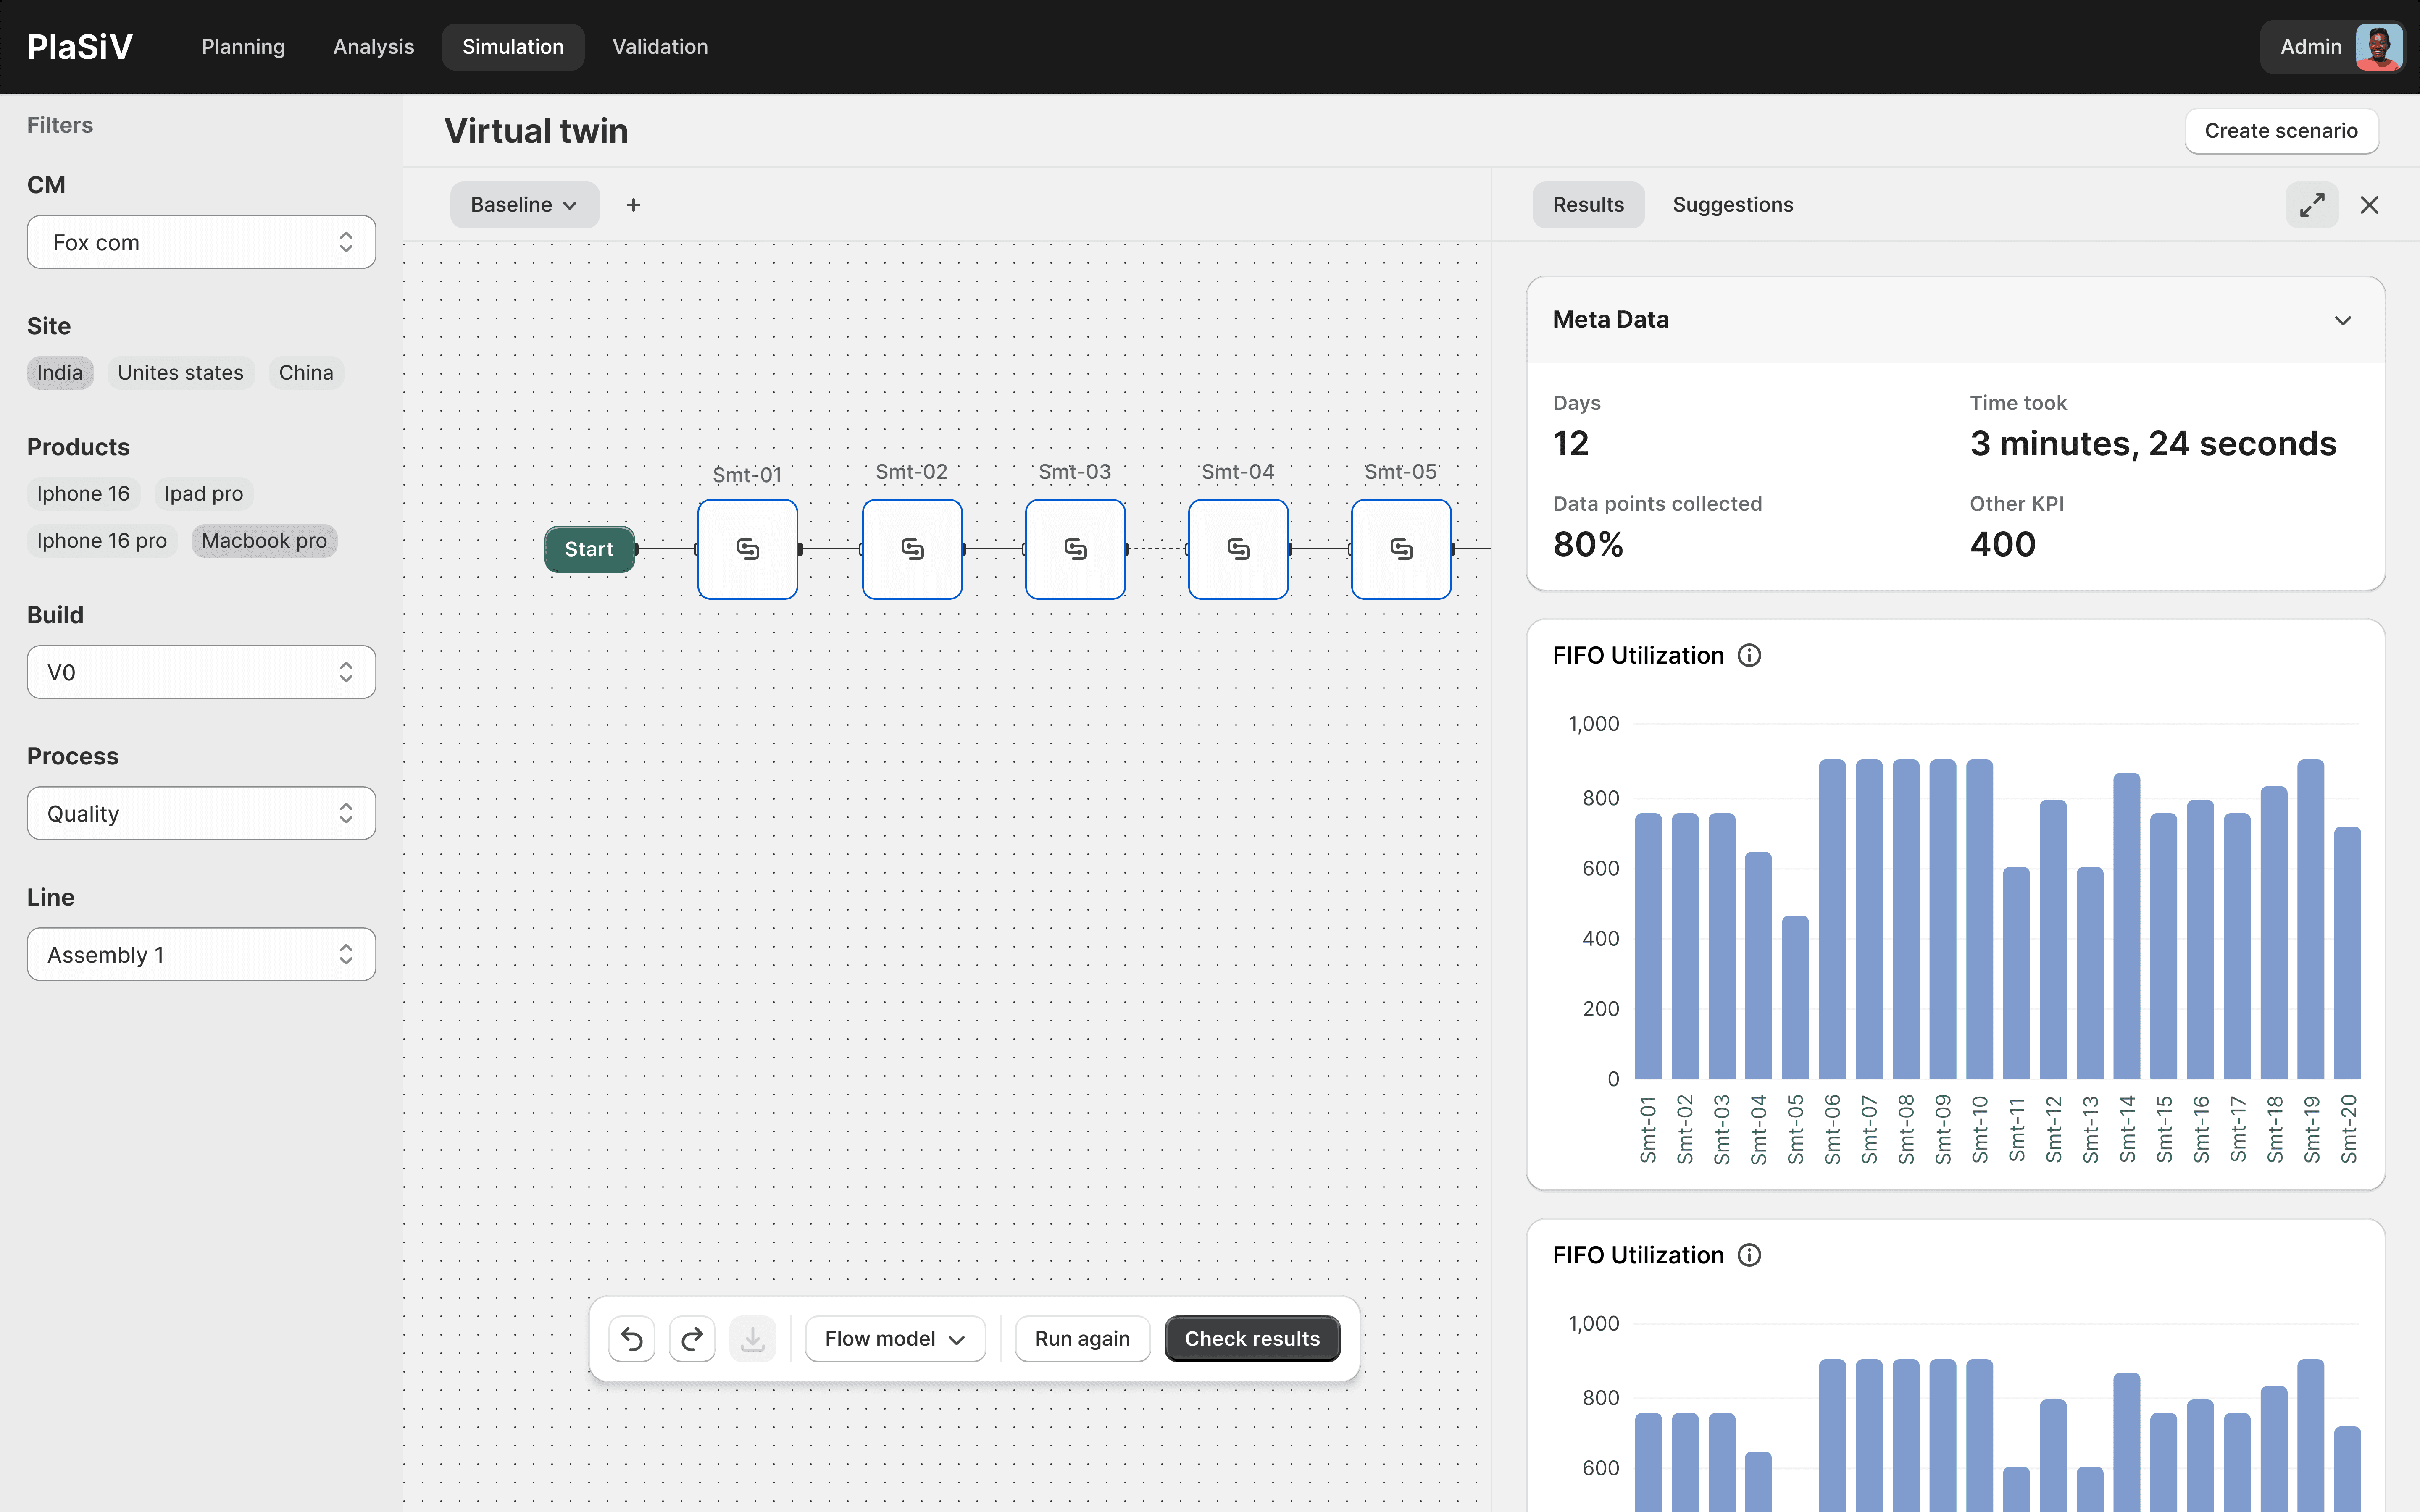Select the Smt-04 station node
The width and height of the screenshot is (2420, 1512).
coord(1238,549)
